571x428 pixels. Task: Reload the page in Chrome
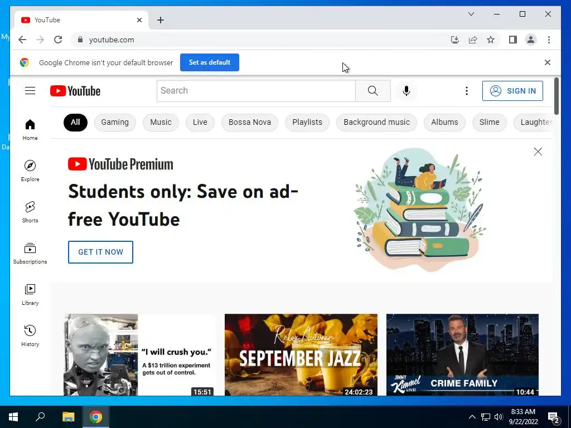pos(58,40)
